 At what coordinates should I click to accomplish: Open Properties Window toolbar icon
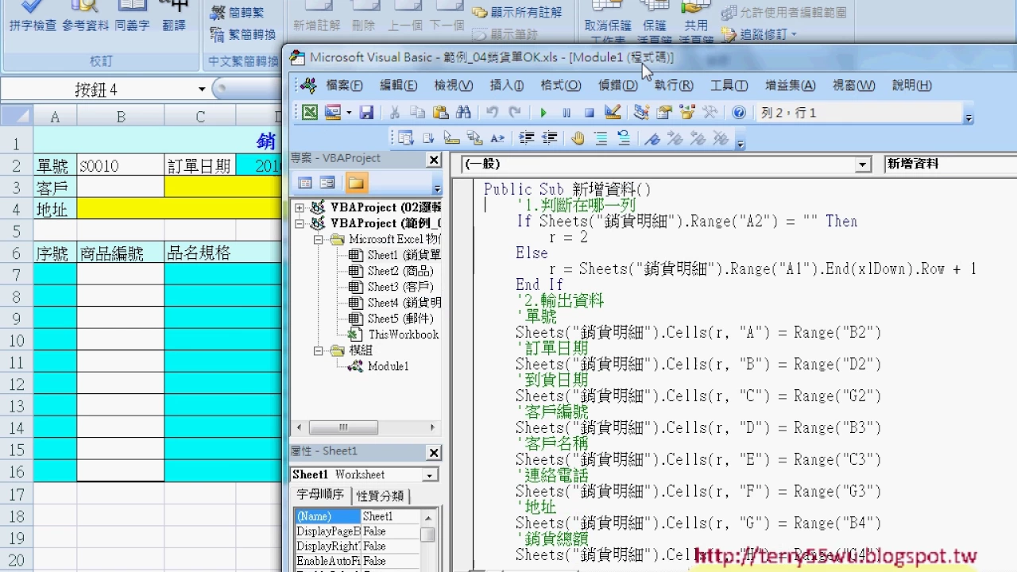(664, 113)
